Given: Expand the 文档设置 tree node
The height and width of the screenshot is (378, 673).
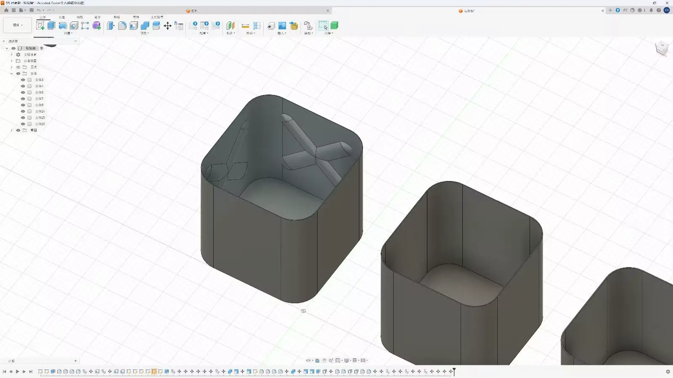Looking at the screenshot, I should [12, 55].
